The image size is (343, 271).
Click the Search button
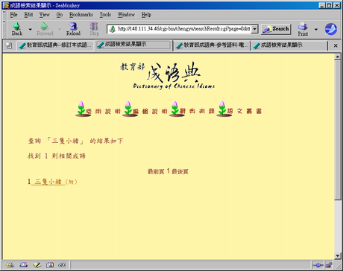pyautogui.click(x=276, y=29)
